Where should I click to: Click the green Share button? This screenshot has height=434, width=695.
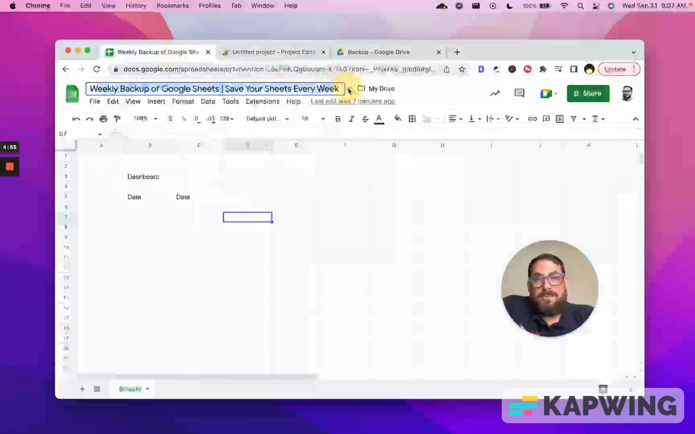[588, 93]
